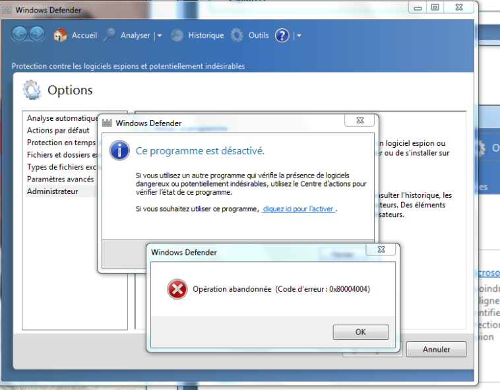Click the Windows Defender title bar icon
Image resolution: width=500 pixels, height=390 pixels.
tap(7, 10)
